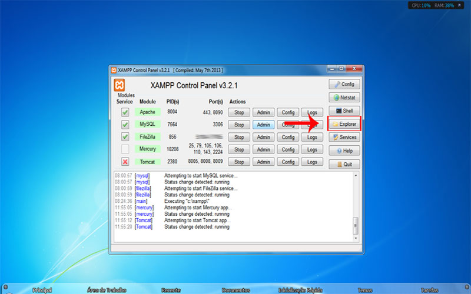The width and height of the screenshot is (471, 294).
Task: Toggle the empty Mercury service checkbox
Action: pyautogui.click(x=125, y=149)
